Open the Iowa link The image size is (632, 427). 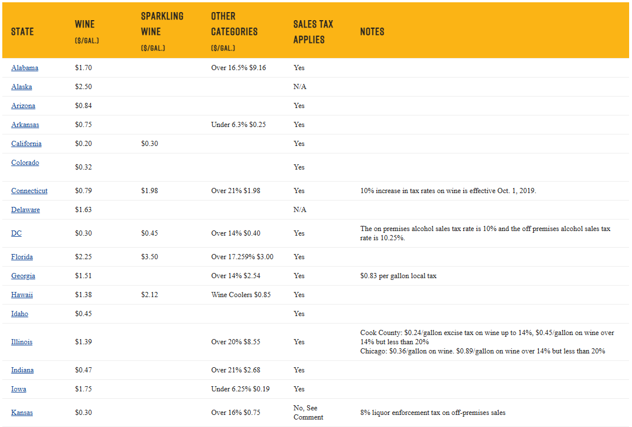[18, 389]
